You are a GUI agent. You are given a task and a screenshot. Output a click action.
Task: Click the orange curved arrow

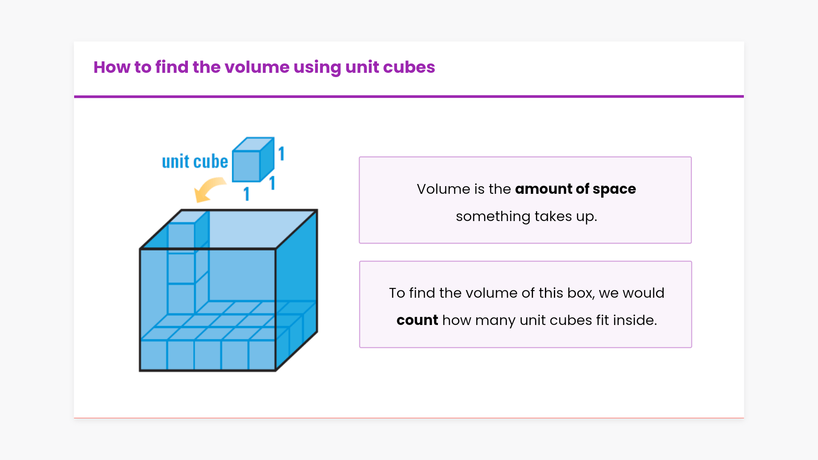208,190
